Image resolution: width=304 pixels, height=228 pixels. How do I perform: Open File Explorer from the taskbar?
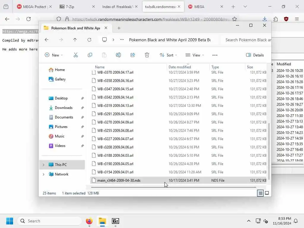point(102,221)
